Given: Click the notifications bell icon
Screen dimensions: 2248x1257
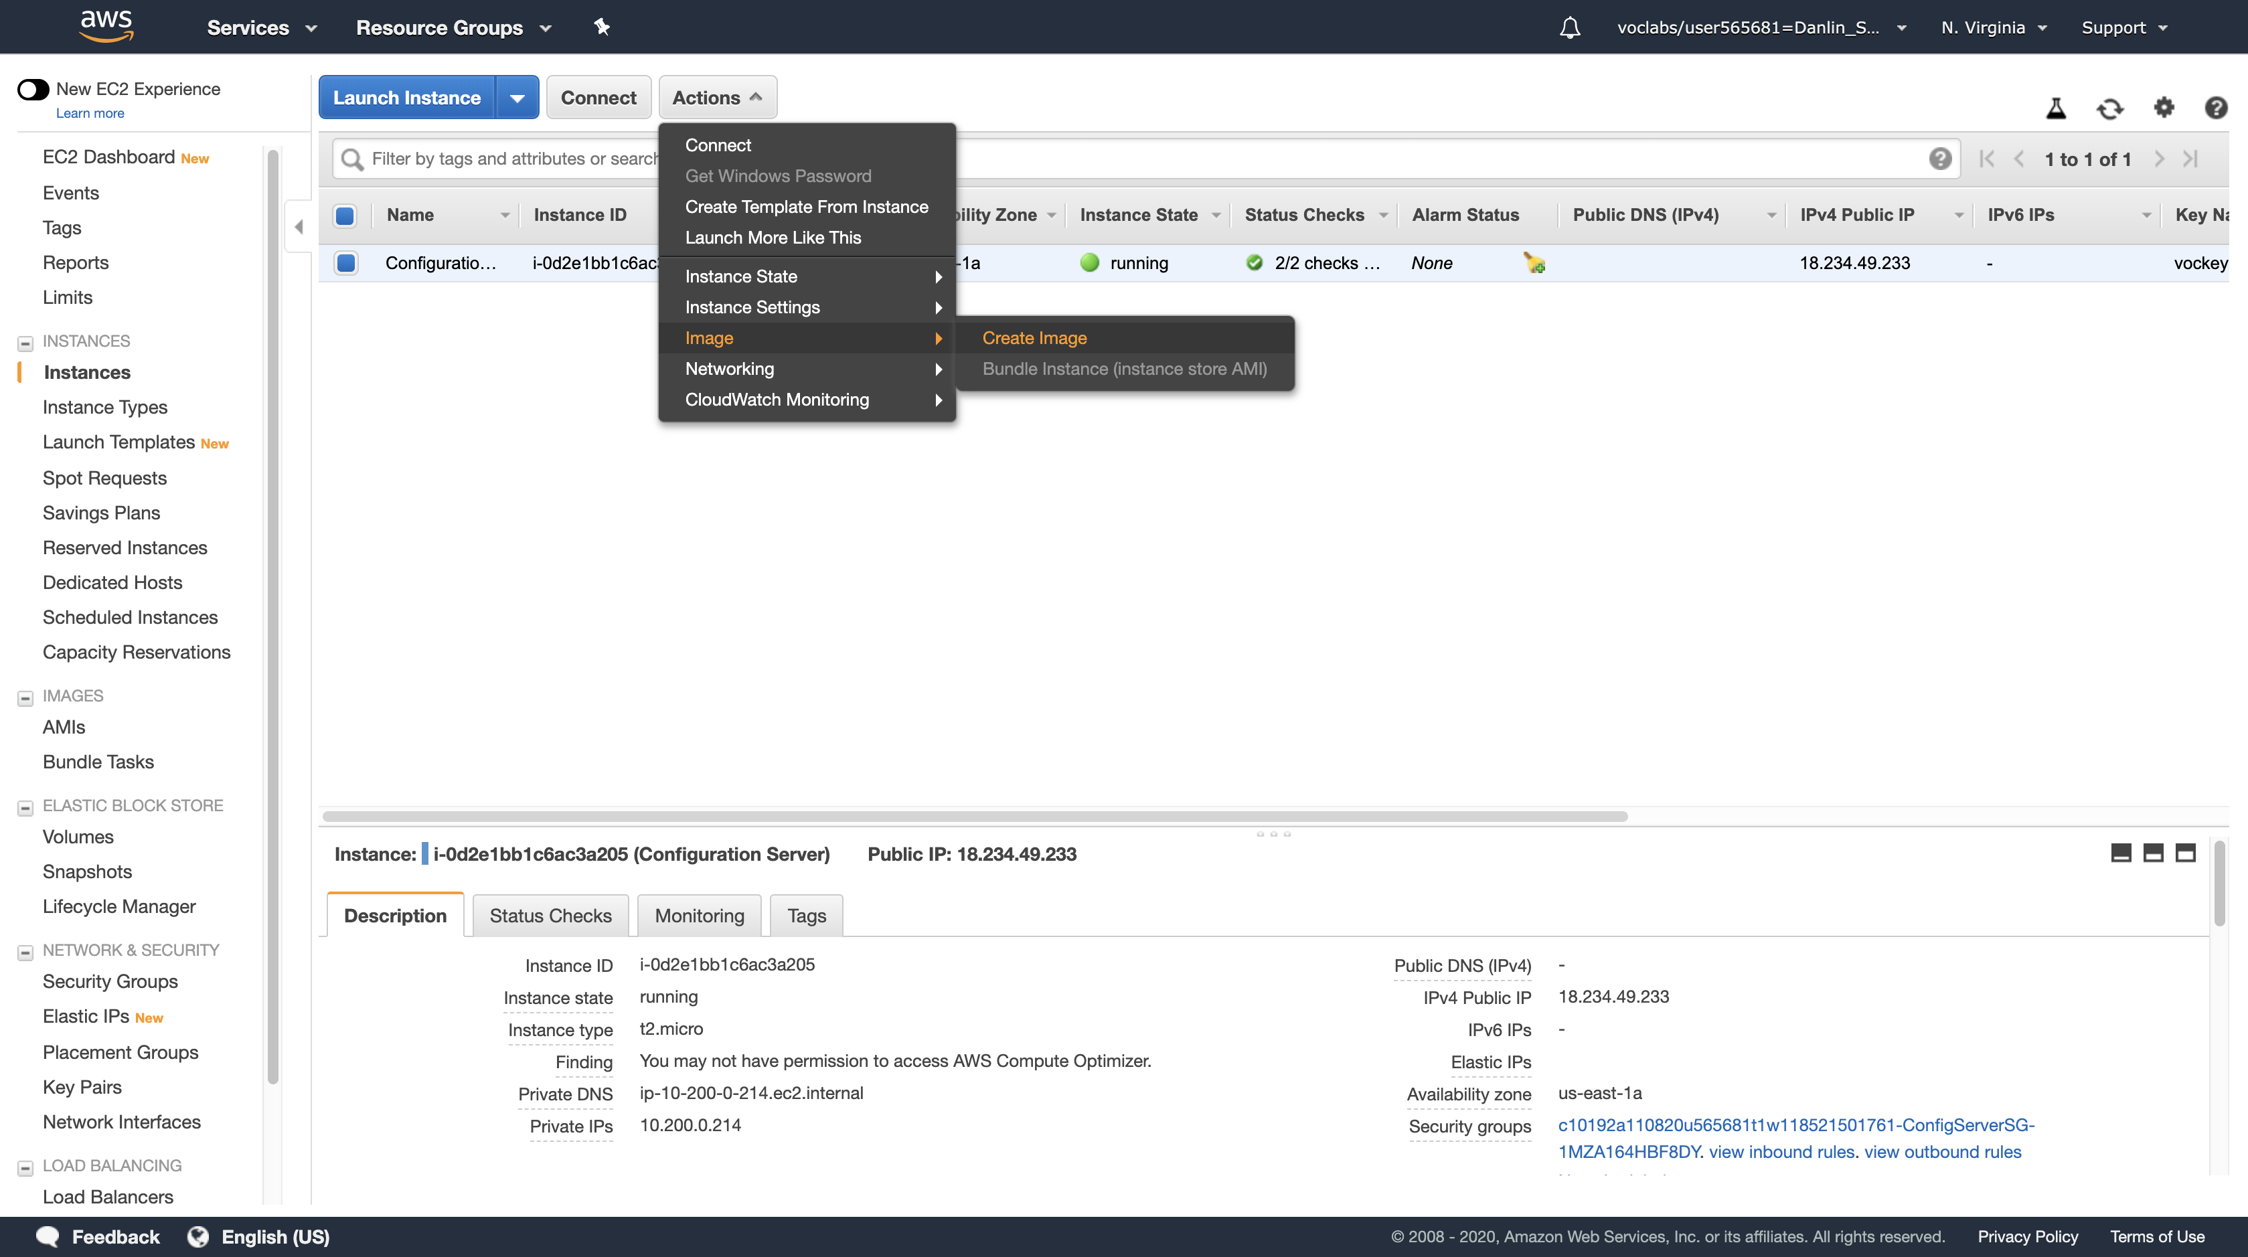Looking at the screenshot, I should tap(1569, 28).
